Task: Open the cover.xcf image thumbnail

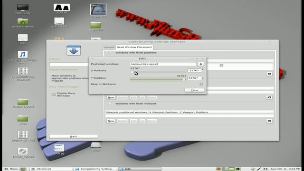Action: pos(98,9)
